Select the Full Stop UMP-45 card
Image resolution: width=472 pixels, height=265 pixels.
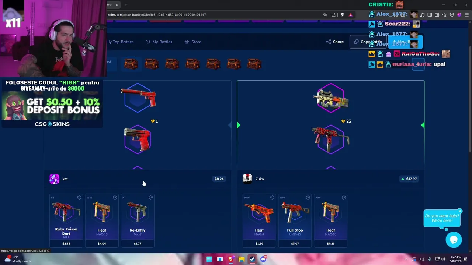coord(295,220)
